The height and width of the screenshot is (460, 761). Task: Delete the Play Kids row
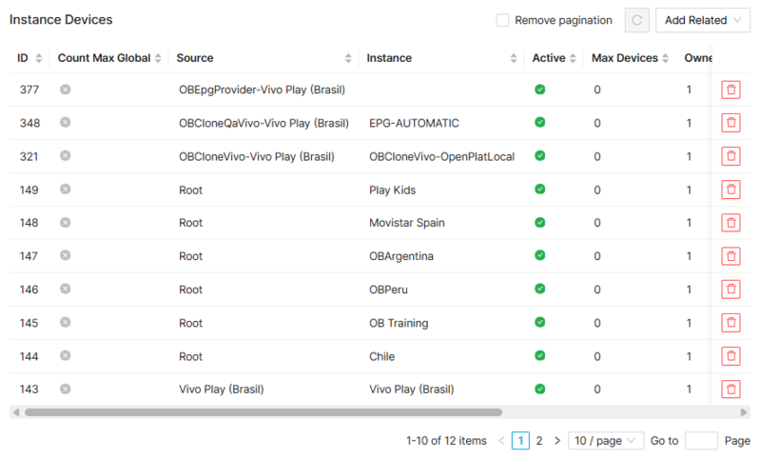731,190
